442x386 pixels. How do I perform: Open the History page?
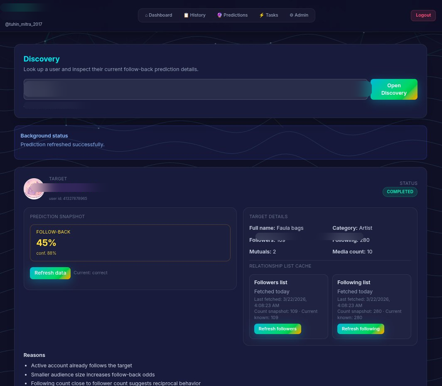point(194,15)
